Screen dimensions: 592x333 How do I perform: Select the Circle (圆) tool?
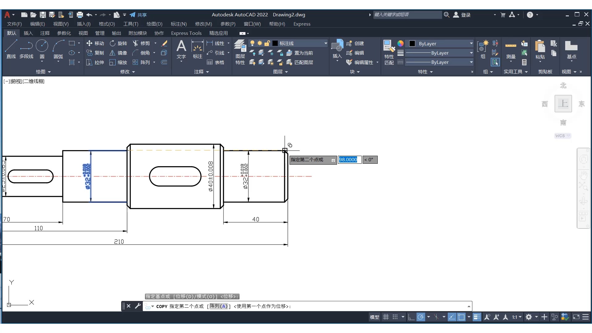pos(42,46)
